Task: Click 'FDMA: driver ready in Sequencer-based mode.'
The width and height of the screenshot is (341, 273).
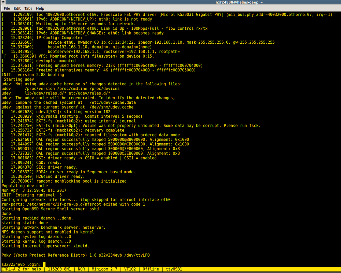Action: pyautogui.click(x=69, y=172)
